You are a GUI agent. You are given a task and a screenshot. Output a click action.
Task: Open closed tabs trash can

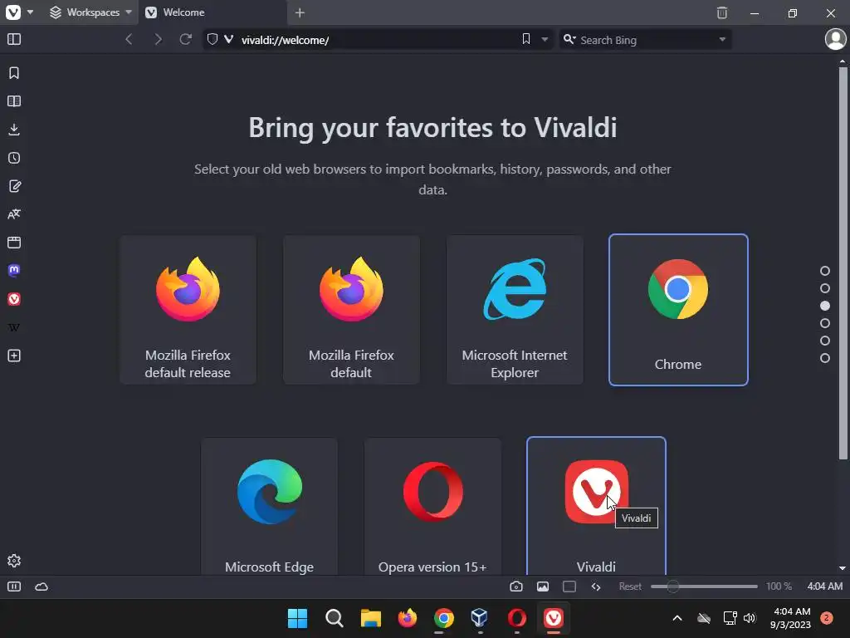(x=722, y=12)
